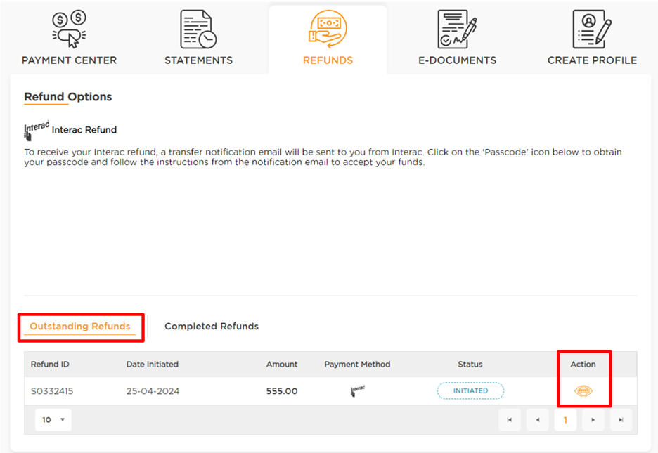Go to the first page of refunds
Screen dimensions: 658x453
tap(510, 420)
